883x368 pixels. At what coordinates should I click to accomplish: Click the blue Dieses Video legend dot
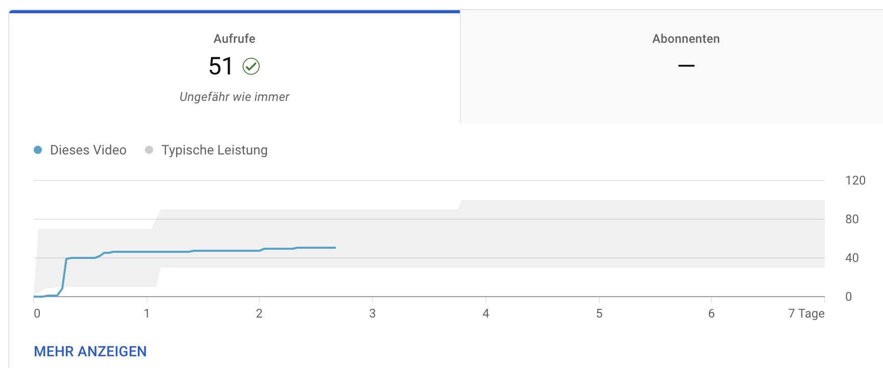(x=38, y=150)
